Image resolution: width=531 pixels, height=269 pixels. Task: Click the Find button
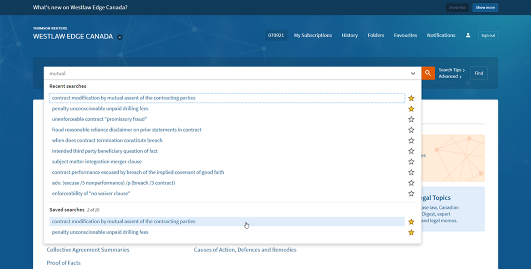(x=479, y=73)
